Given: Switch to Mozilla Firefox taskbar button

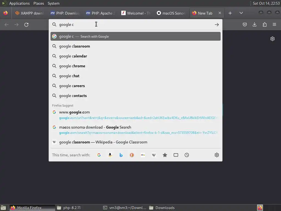Looking at the screenshot, I should click(x=32, y=208).
